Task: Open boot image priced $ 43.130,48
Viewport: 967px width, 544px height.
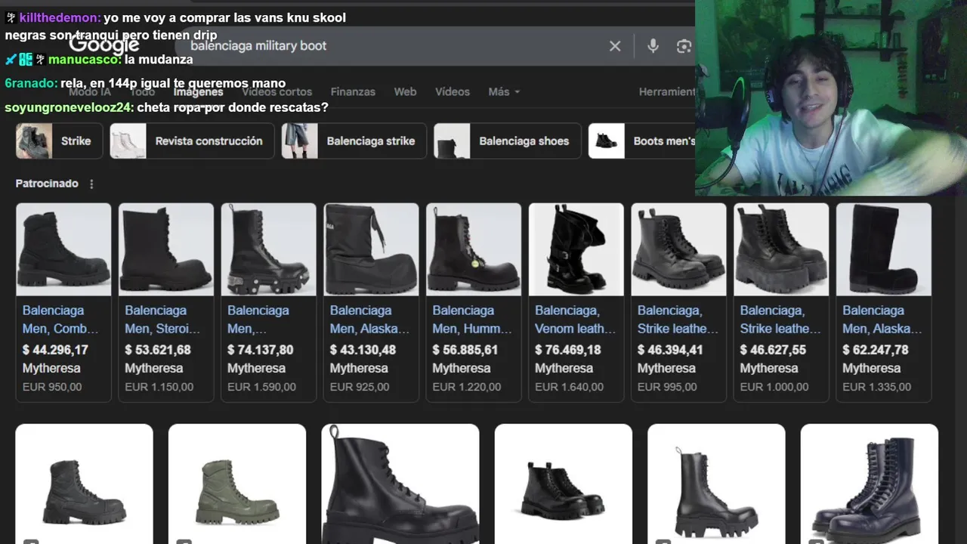Action: pos(371,249)
